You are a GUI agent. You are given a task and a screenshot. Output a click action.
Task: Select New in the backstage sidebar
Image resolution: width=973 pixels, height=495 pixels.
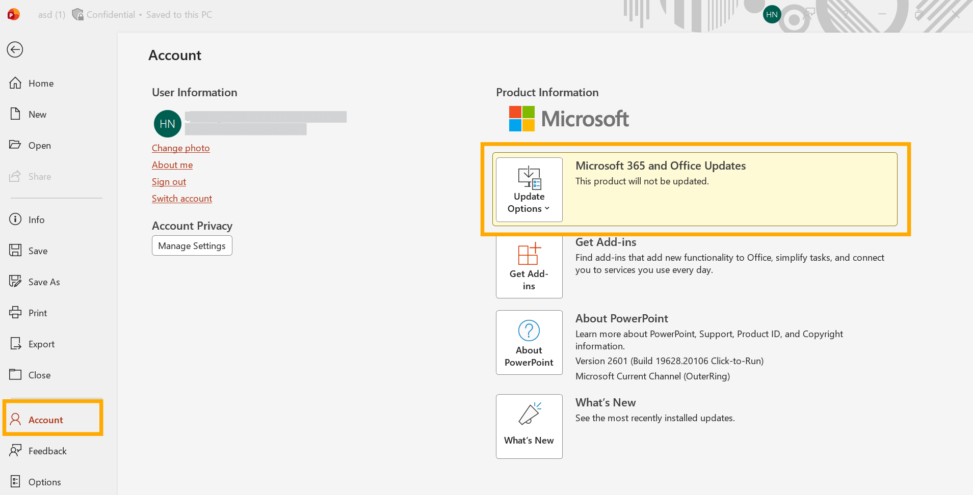point(28,114)
